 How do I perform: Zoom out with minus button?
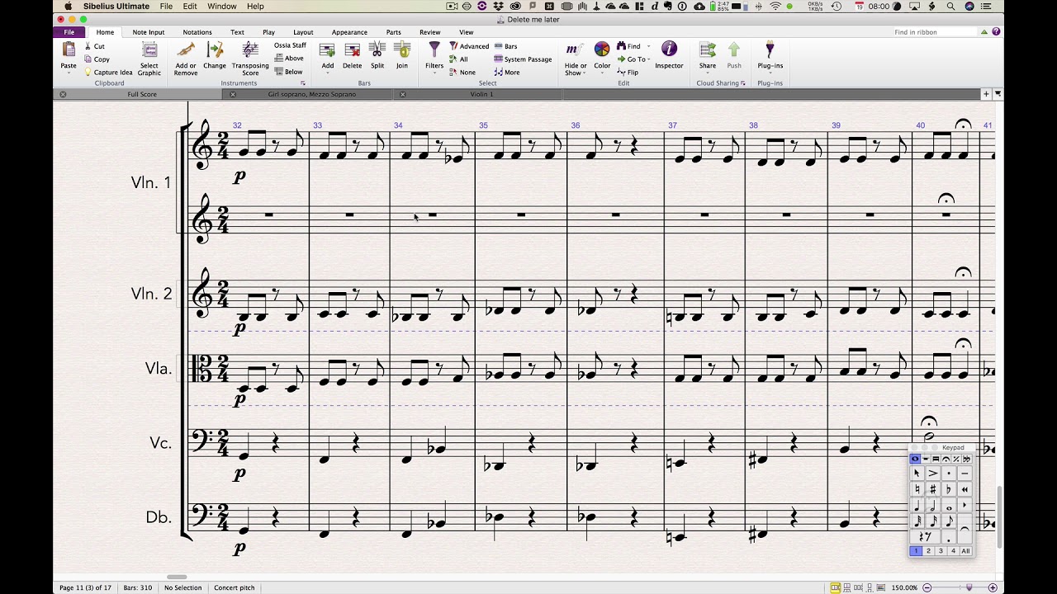(x=927, y=587)
